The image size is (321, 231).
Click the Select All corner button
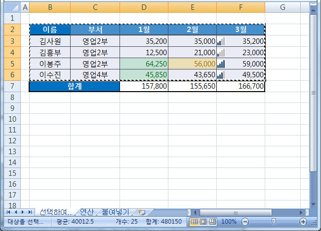(12, 7)
